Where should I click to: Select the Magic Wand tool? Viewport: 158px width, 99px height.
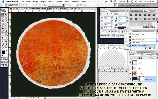(6, 18)
